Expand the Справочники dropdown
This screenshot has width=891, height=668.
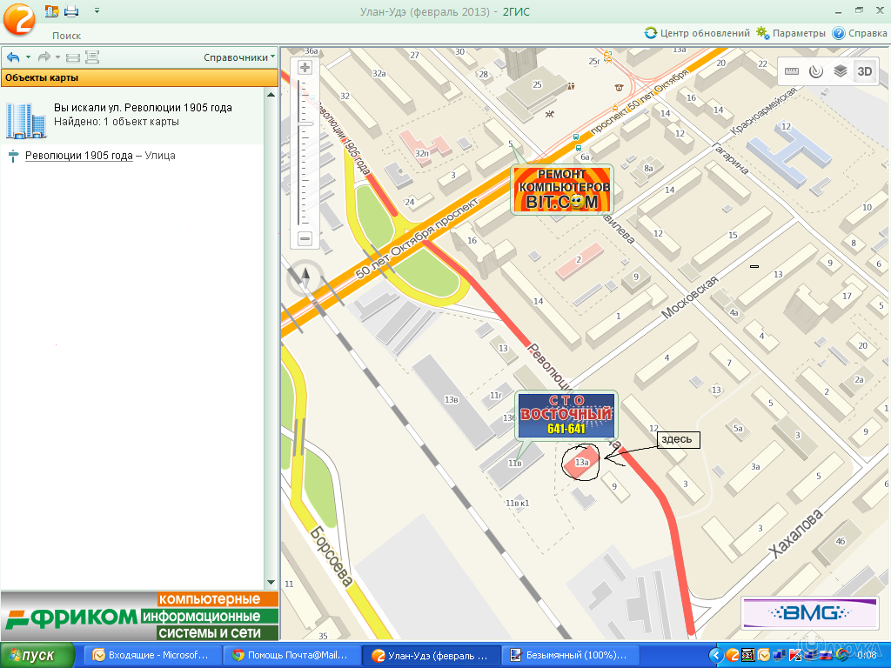pyautogui.click(x=238, y=57)
